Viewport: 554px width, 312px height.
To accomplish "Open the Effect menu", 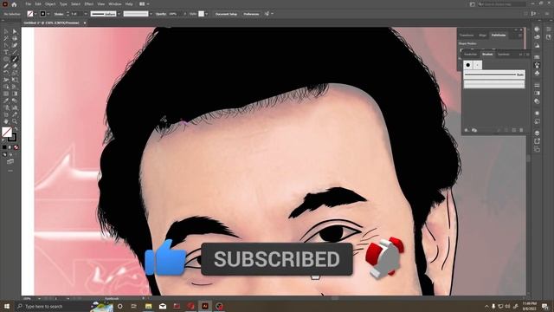I will (x=88, y=3).
